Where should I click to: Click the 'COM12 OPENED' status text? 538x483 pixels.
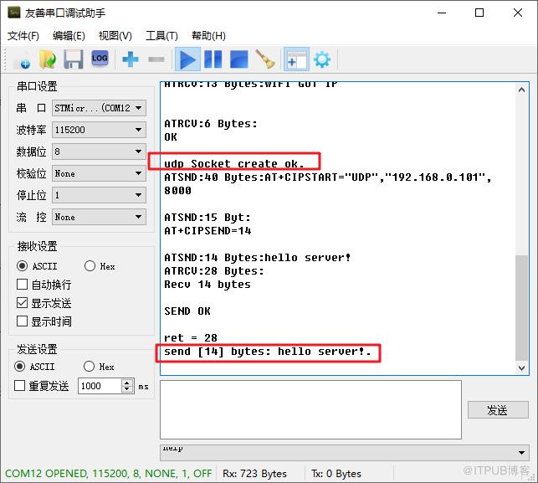pos(108,474)
